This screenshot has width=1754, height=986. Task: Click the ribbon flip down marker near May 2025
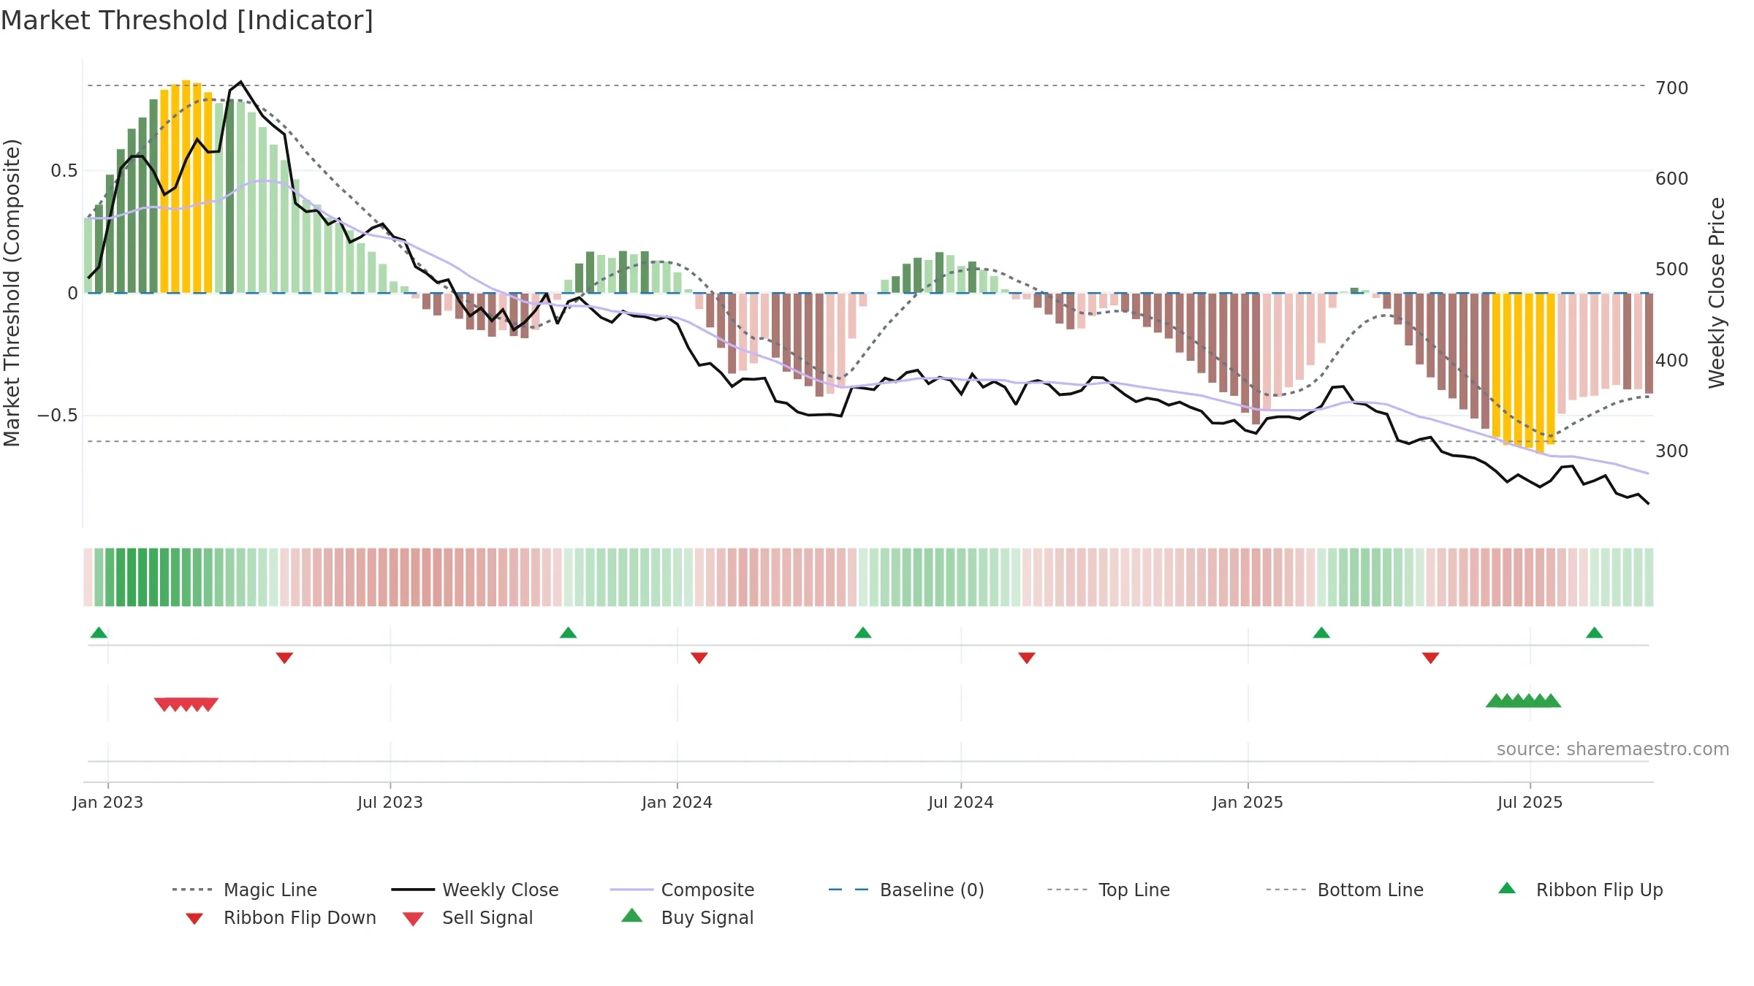pos(1430,658)
